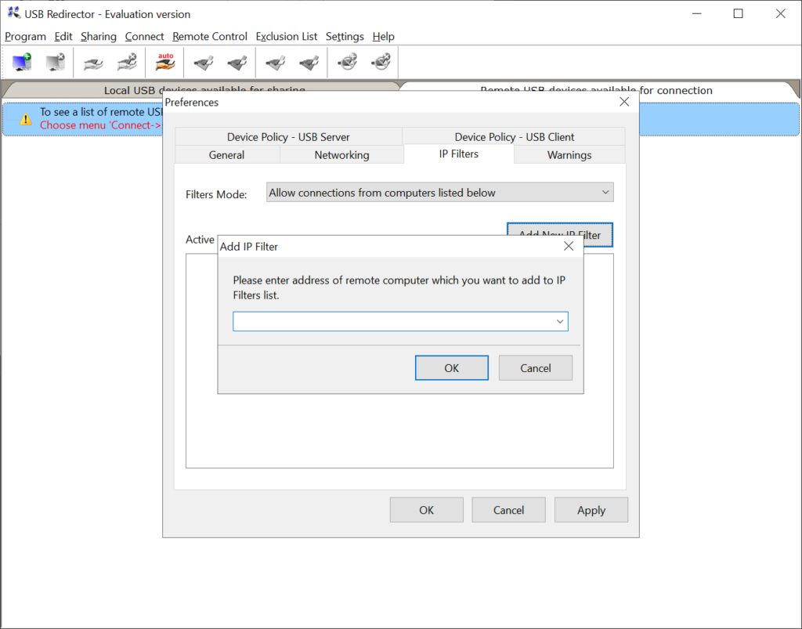Open the Filters Mode dropdown
This screenshot has width=802, height=629.
coord(440,192)
